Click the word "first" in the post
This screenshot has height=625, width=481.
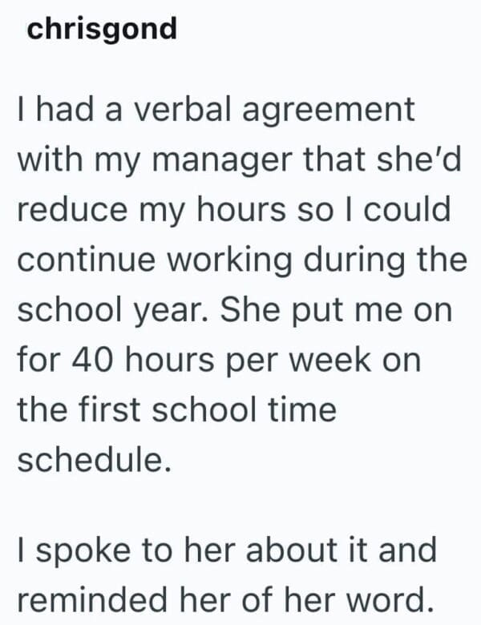pyautogui.click(x=113, y=410)
